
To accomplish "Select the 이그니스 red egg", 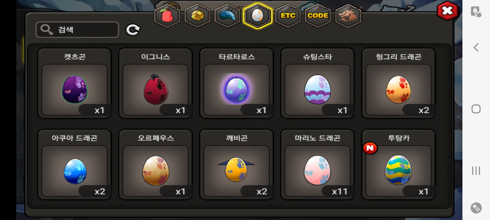I will (156, 83).
